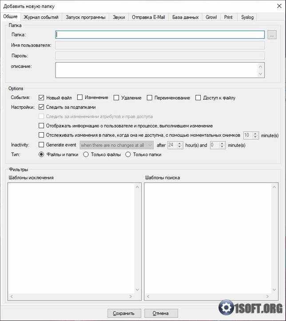Screen dimensions: 286x321
Task: Tick the Переименование checkbox
Action: [x=150, y=98]
